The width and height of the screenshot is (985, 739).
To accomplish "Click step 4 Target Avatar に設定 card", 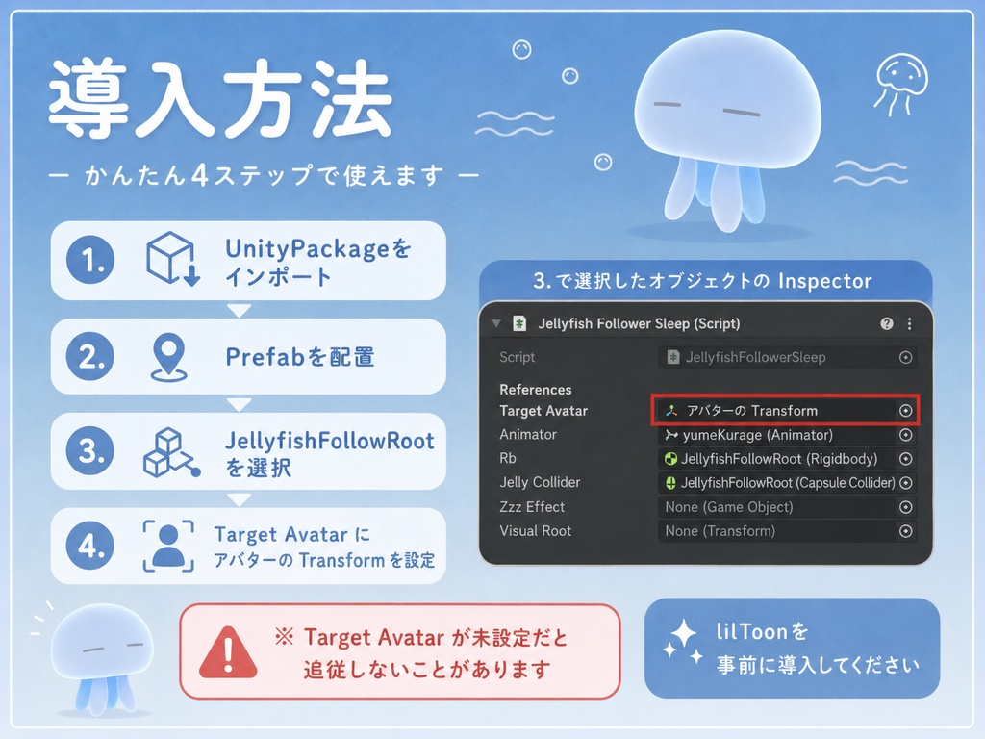I will [x=248, y=546].
